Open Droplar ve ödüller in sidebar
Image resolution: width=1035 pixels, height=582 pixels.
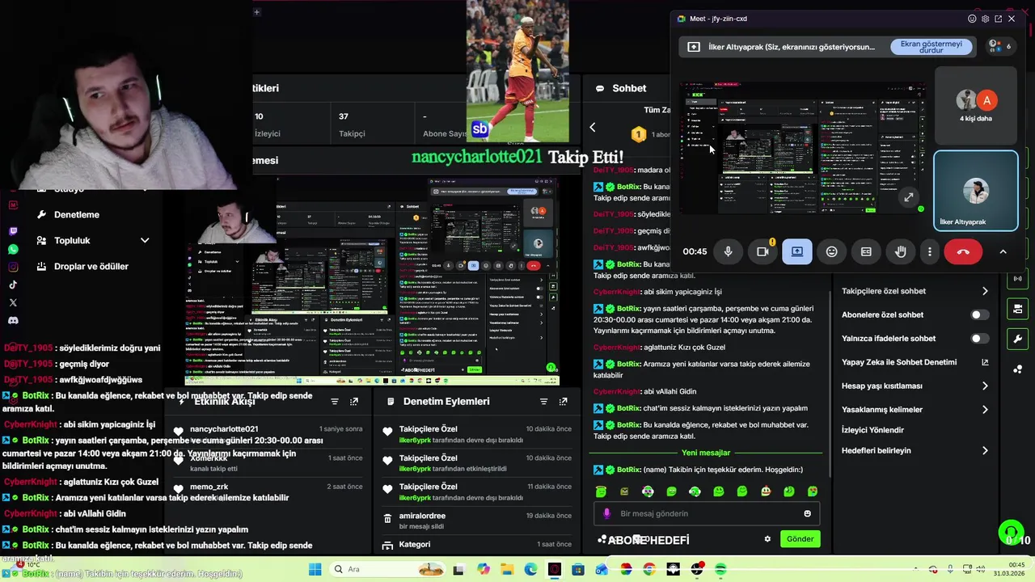point(91,266)
